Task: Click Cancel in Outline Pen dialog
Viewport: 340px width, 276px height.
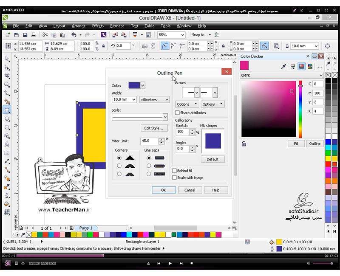Action: (190, 190)
